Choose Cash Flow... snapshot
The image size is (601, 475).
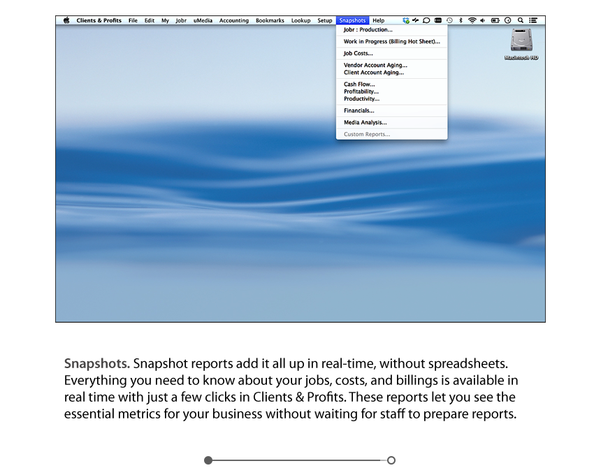[x=359, y=84]
